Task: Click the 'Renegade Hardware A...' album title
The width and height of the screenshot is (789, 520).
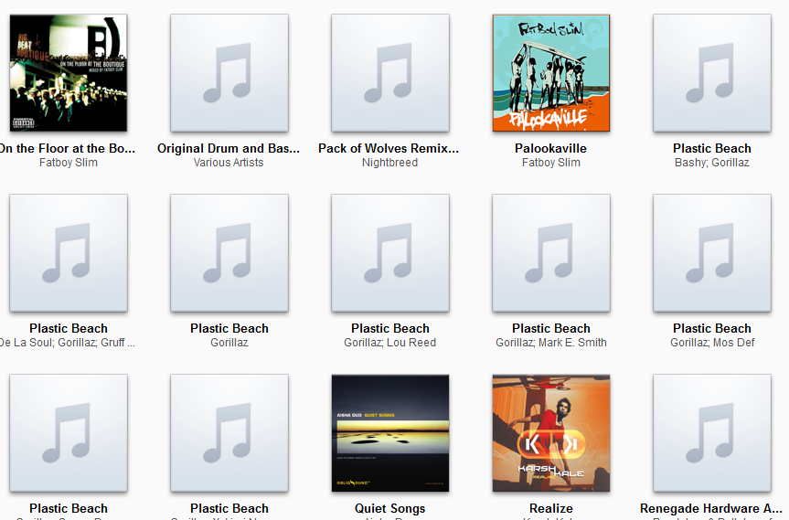Action: [x=711, y=508]
